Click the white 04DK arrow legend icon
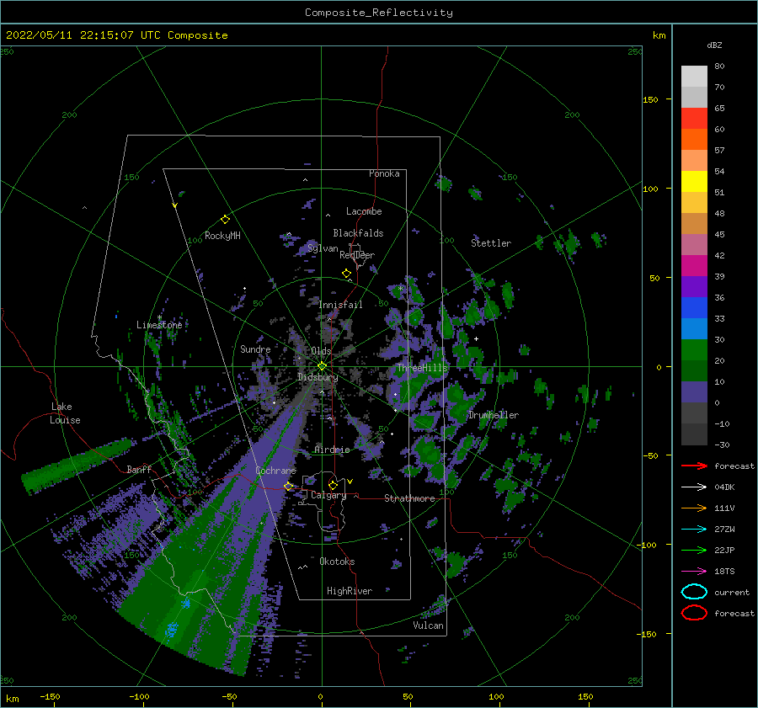The width and height of the screenshot is (758, 708). pyautogui.click(x=694, y=487)
